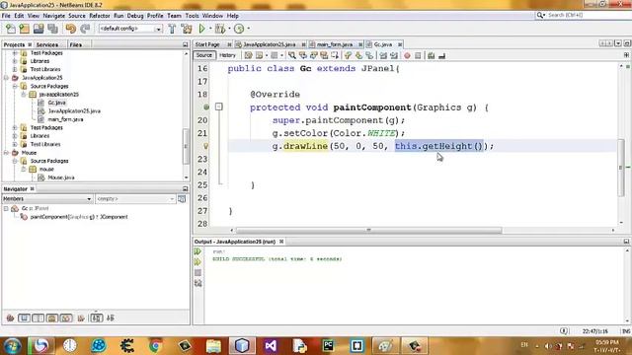The width and height of the screenshot is (632, 355).
Task: Switch to the Start Page tab
Action: (x=208, y=44)
